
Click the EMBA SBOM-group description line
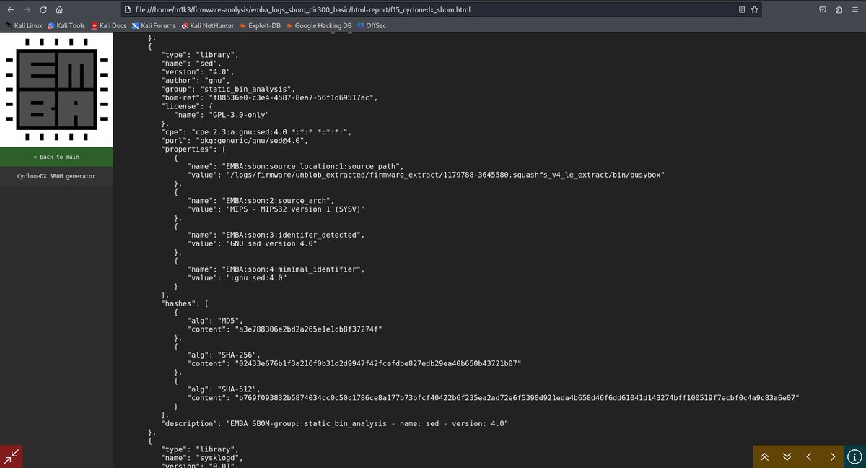335,424
